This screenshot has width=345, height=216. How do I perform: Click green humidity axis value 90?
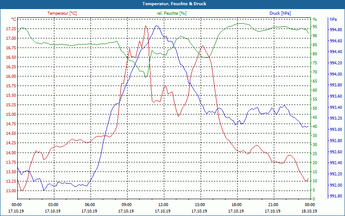(315, 36)
